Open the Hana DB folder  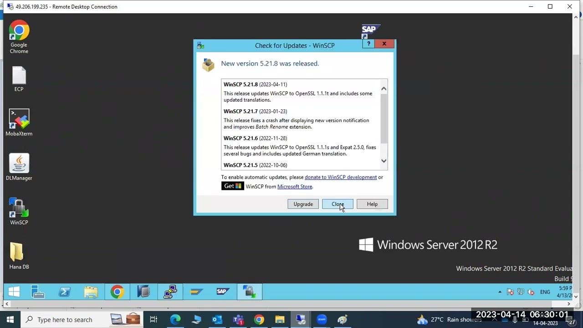click(x=19, y=256)
